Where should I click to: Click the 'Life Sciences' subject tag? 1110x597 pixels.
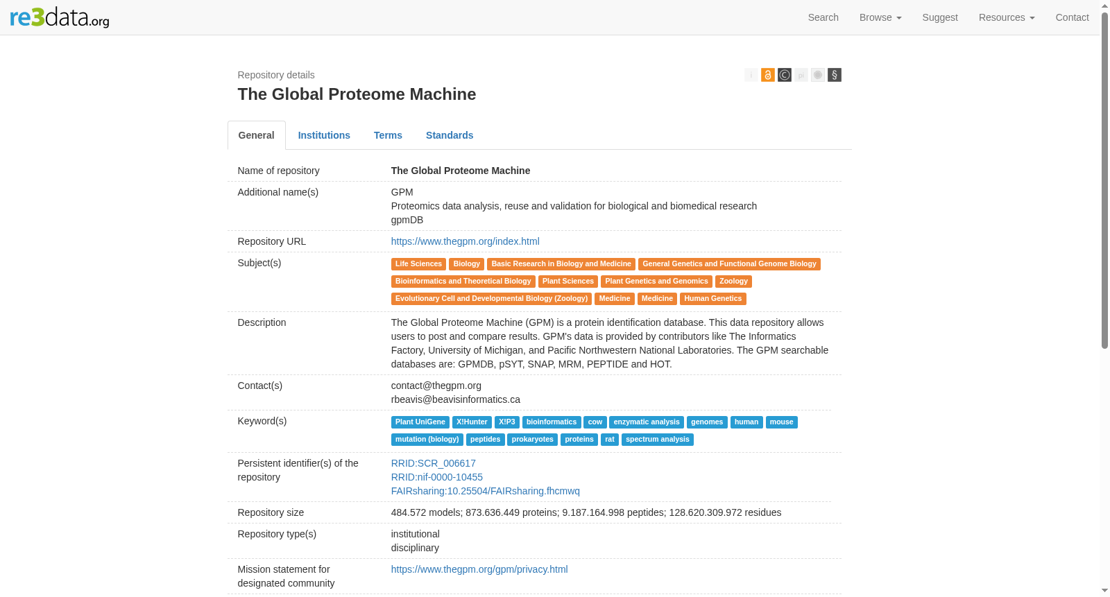pos(418,264)
